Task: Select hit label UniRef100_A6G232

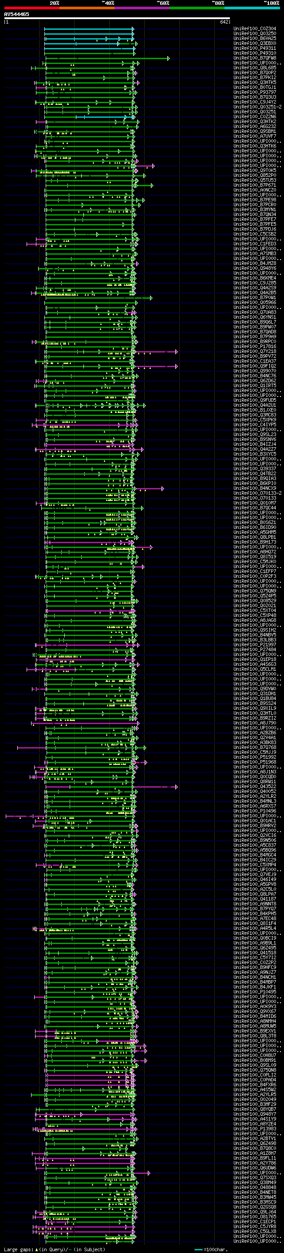Action: tap(255, 127)
